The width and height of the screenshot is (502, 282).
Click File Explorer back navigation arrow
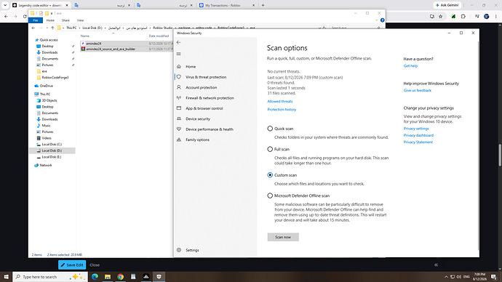(x=33, y=28)
